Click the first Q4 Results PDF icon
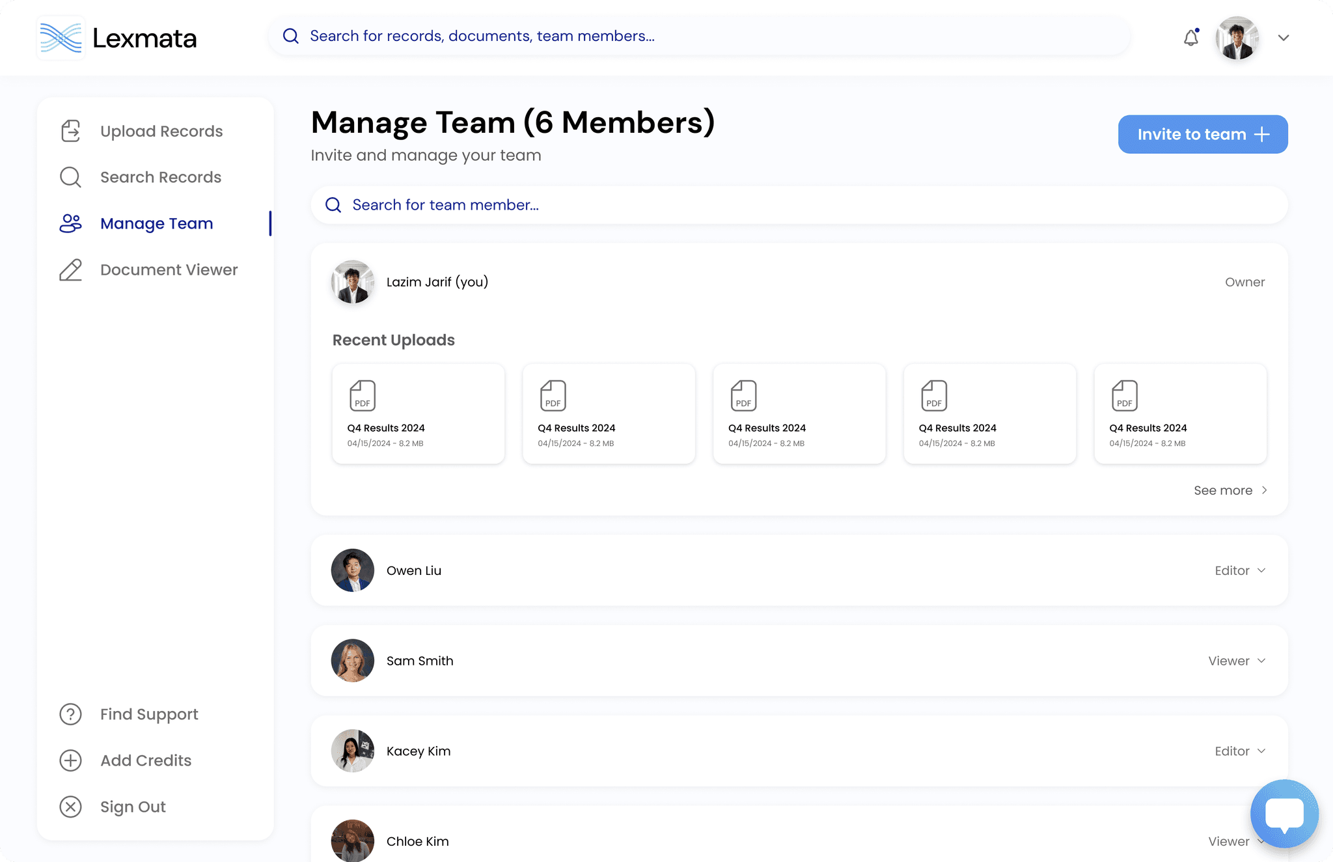 click(363, 396)
